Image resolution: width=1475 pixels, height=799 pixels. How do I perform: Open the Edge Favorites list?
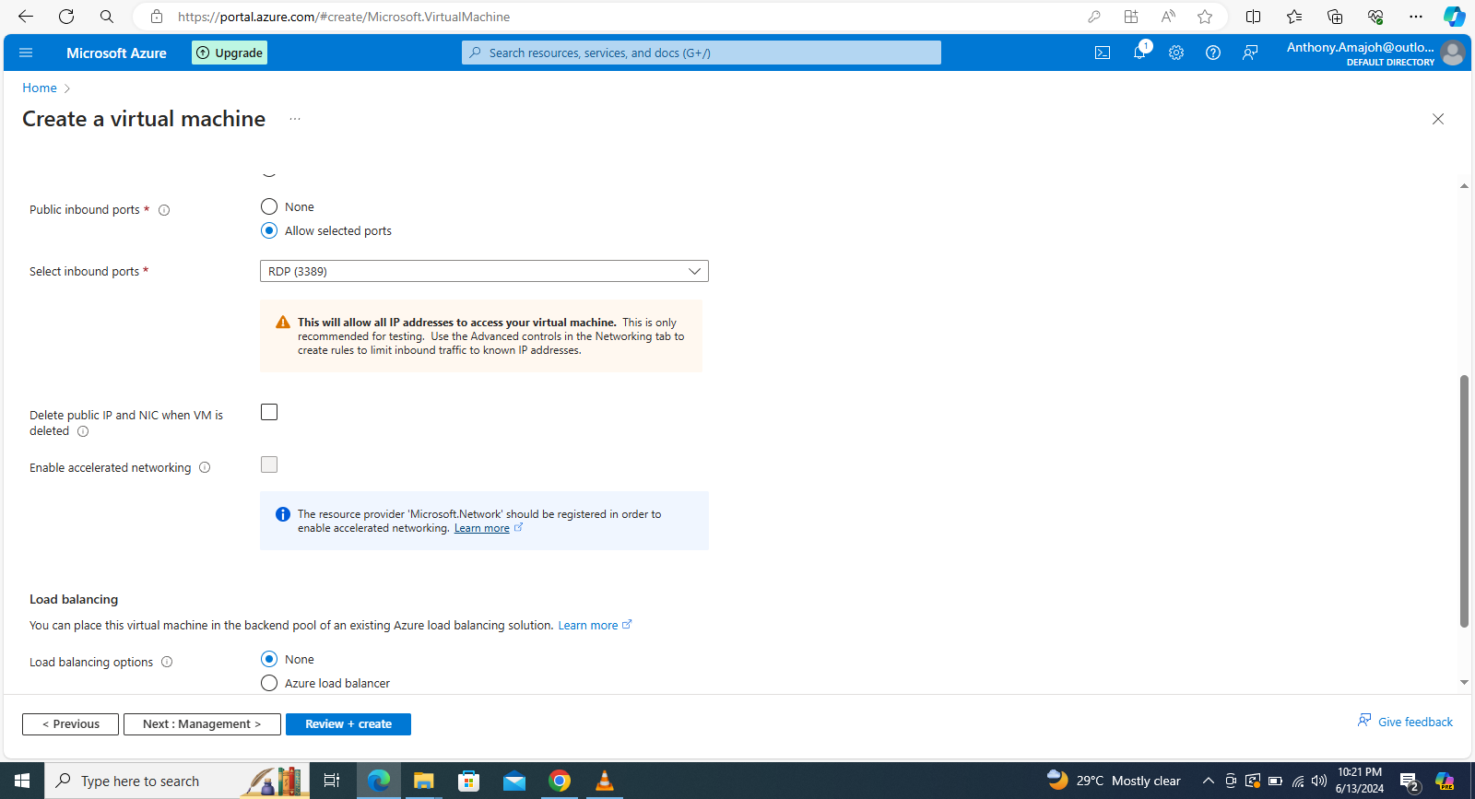[1294, 17]
